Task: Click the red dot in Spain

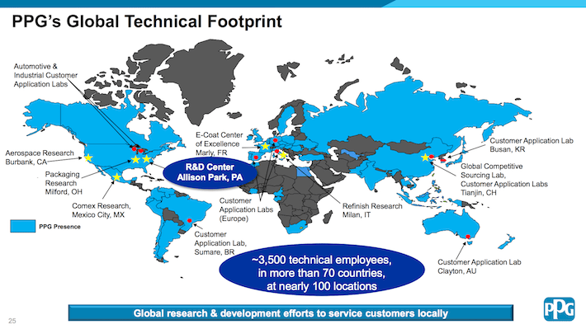Action: pos(256,157)
